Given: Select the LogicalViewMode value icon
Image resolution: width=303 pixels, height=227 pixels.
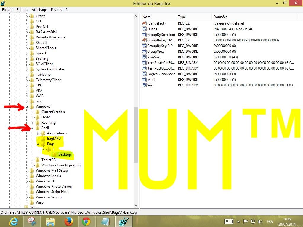Looking at the screenshot, I should (144, 74).
